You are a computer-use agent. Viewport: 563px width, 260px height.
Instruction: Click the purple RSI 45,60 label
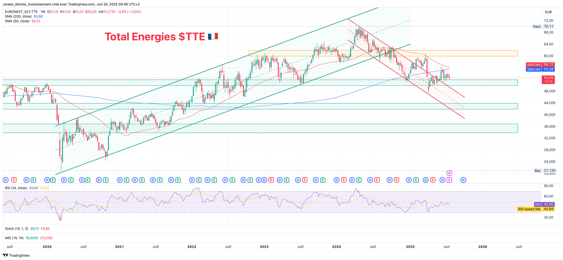click(545, 204)
